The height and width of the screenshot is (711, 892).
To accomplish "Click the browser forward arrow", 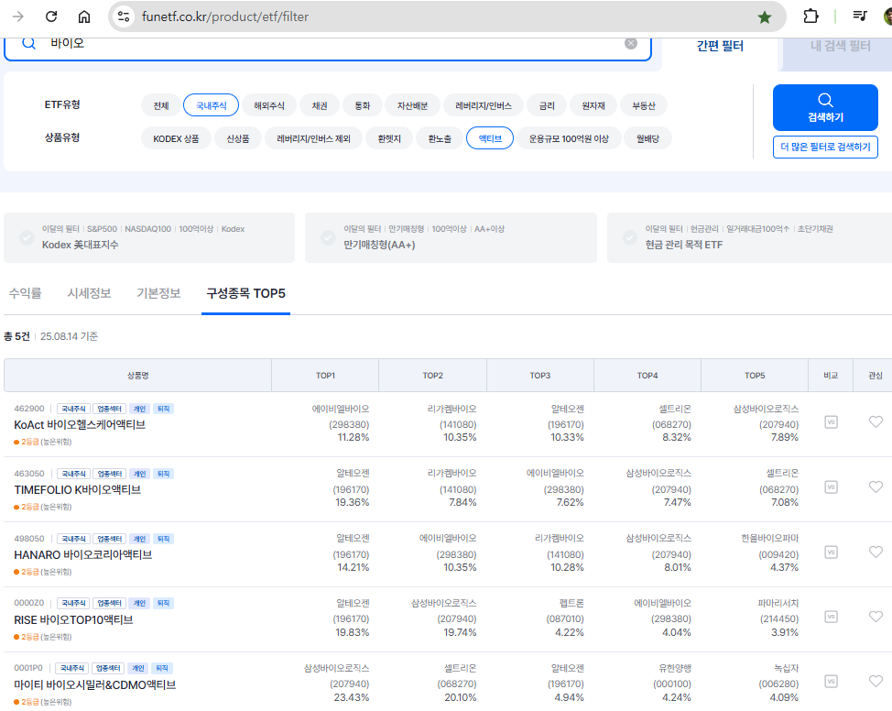I will (18, 16).
